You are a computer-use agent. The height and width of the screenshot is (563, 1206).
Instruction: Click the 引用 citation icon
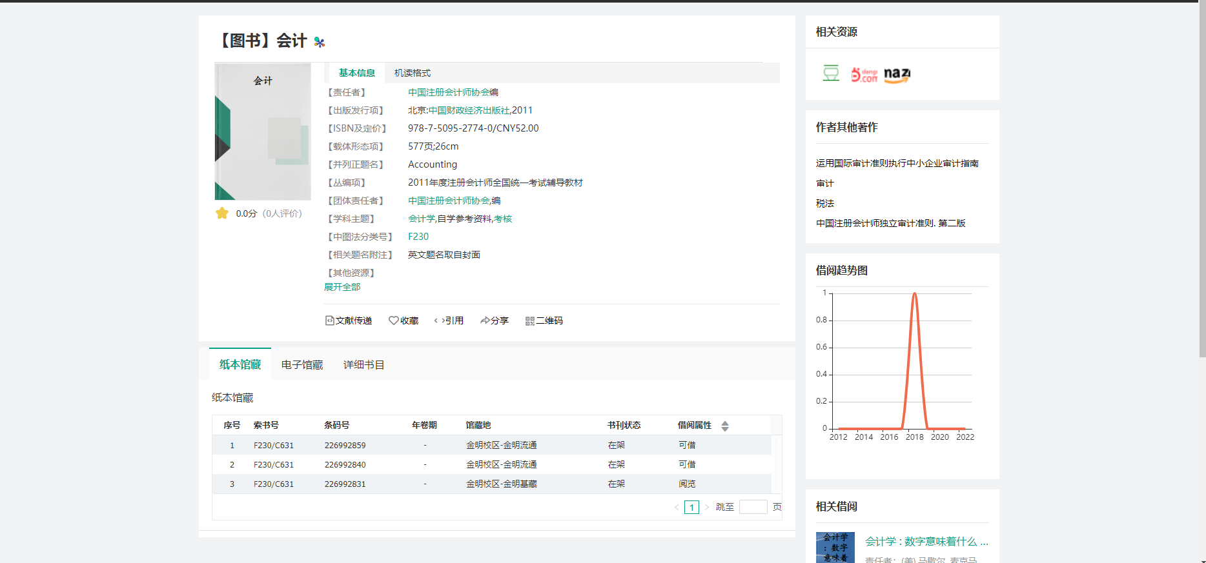coord(438,321)
